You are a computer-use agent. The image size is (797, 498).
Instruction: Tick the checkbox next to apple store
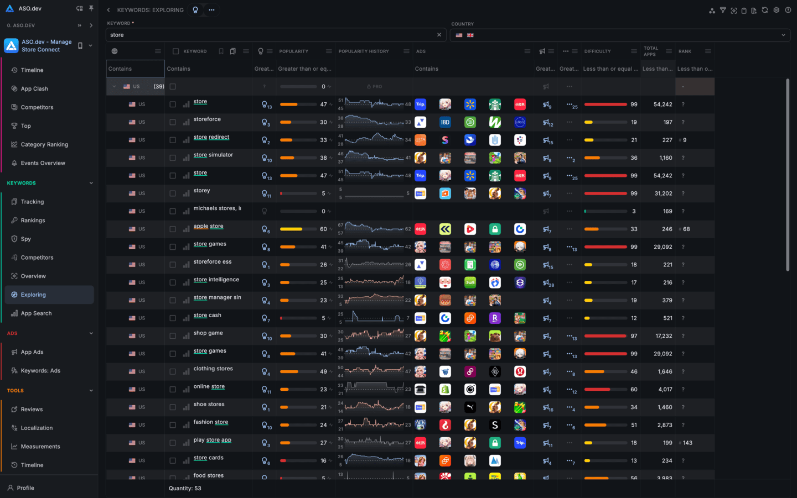tap(173, 229)
